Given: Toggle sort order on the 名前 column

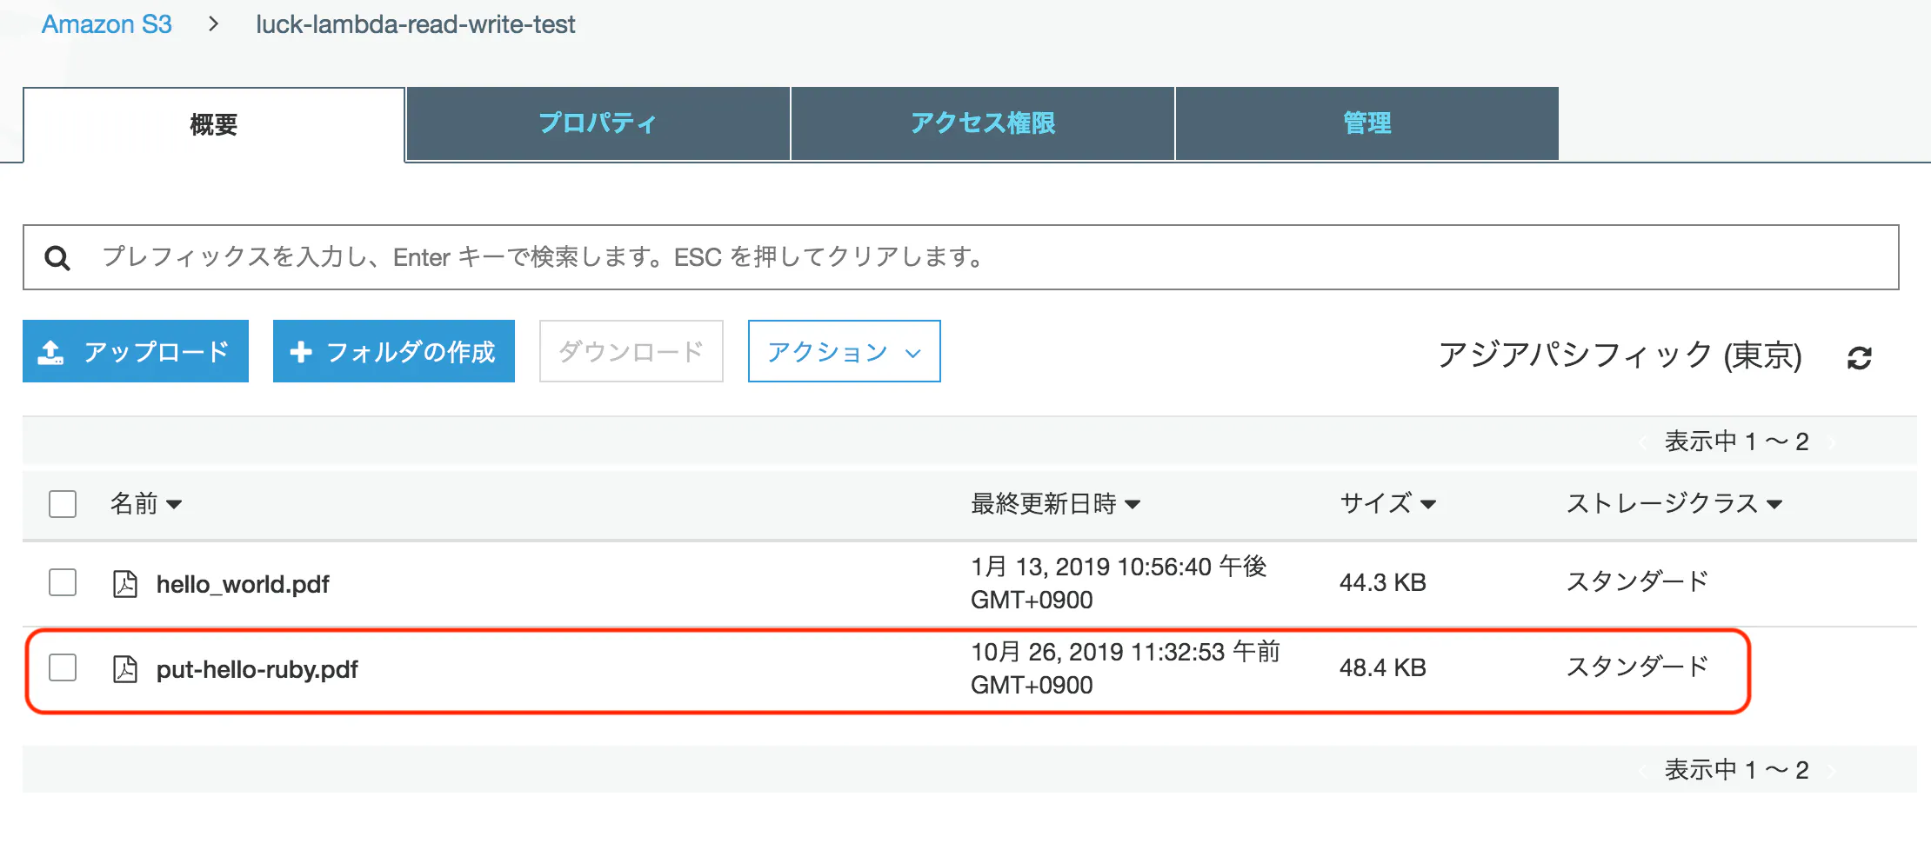Looking at the screenshot, I should coord(146,504).
